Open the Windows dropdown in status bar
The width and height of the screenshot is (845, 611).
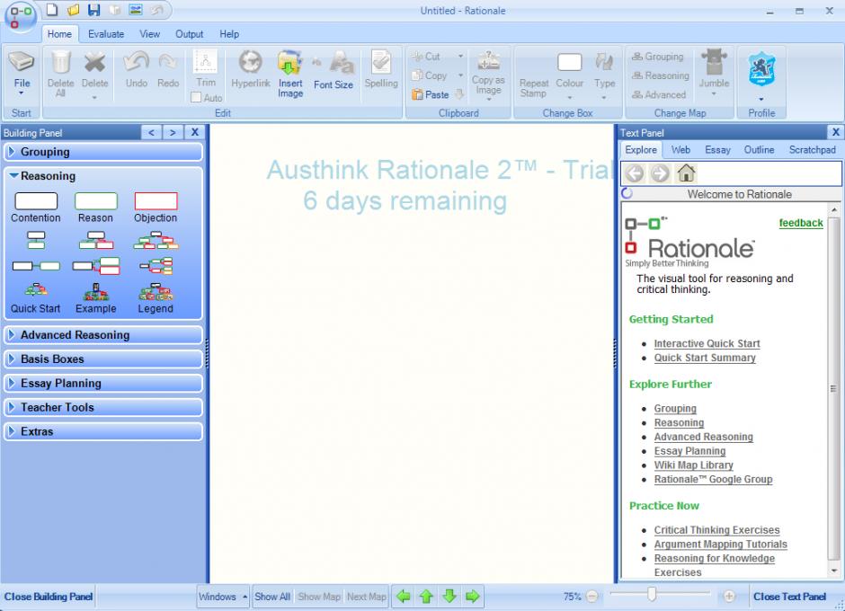coord(223,597)
